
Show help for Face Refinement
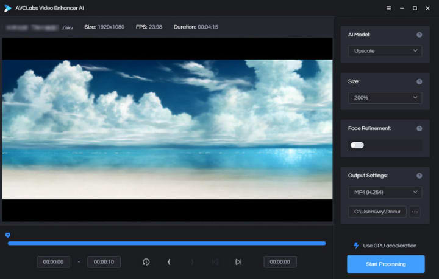(x=419, y=129)
